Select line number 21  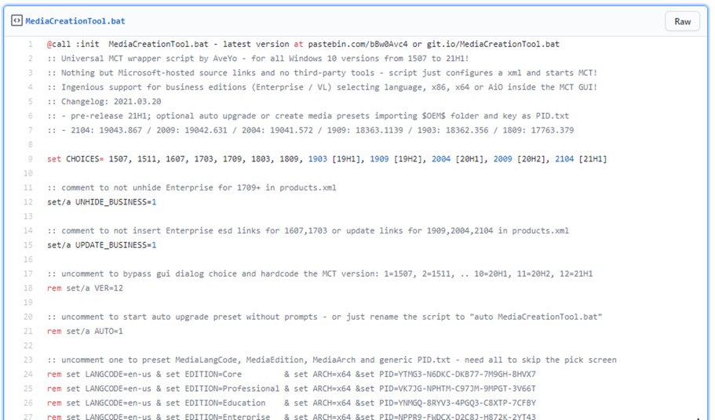tap(28, 331)
